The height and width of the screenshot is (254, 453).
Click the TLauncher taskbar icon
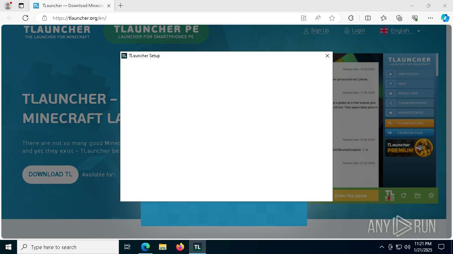(197, 247)
